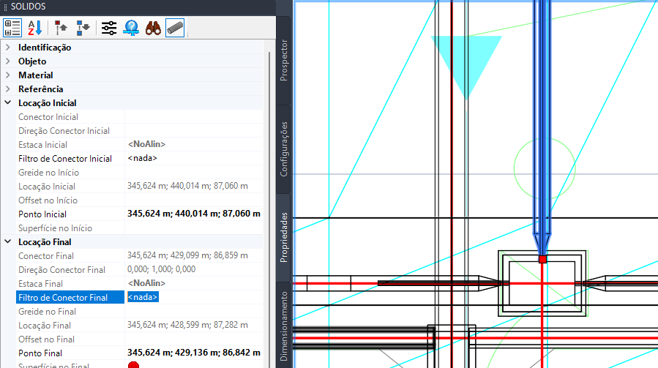658x368 pixels.
Task: Click the move-down arrow toolbar icon
Action: [x=83, y=28]
